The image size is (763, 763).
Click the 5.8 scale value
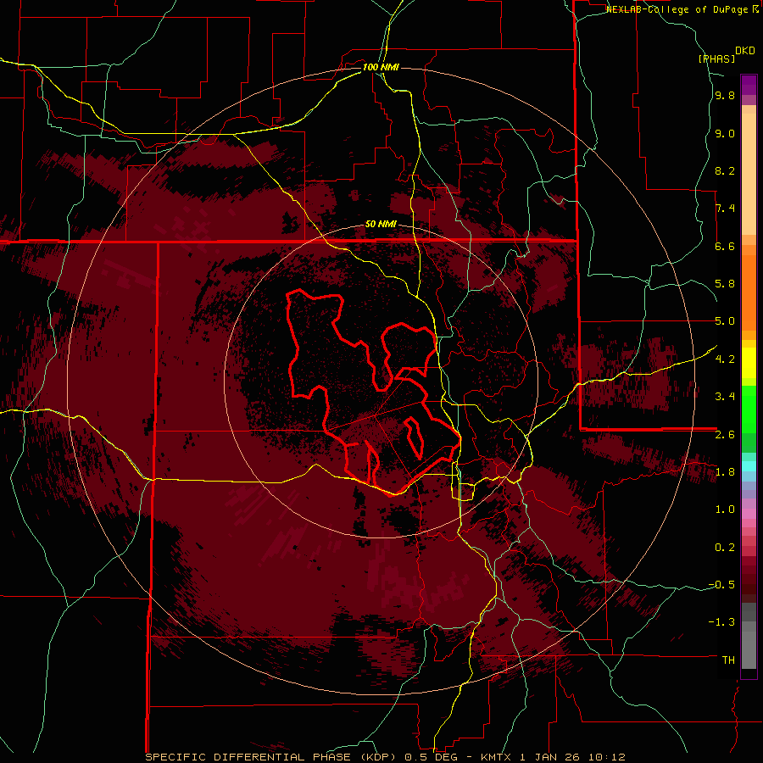[x=725, y=284]
